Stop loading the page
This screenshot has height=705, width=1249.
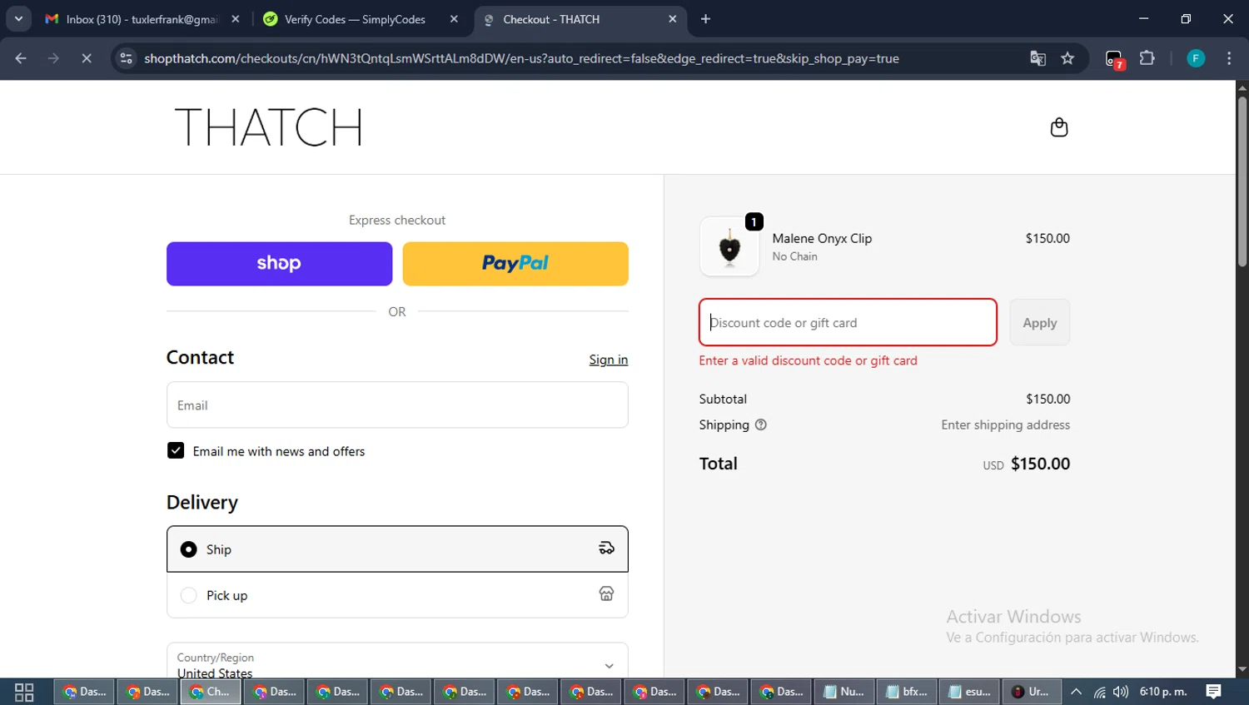pyautogui.click(x=87, y=58)
